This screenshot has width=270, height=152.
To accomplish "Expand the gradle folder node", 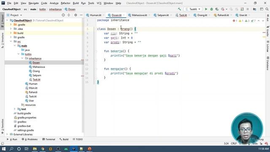I will (11, 37).
